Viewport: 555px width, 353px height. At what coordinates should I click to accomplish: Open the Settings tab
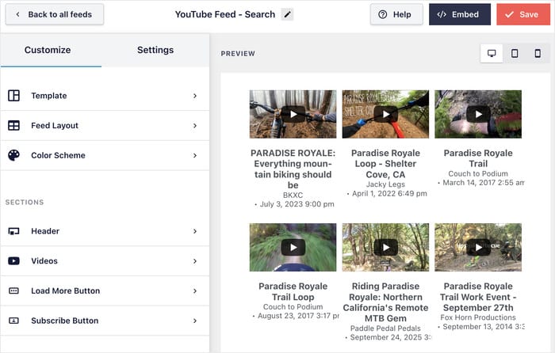click(x=155, y=50)
